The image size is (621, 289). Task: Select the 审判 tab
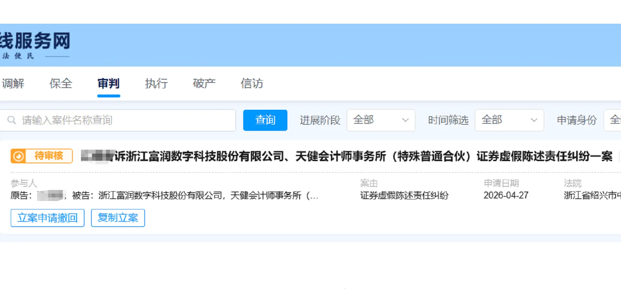[x=109, y=83]
